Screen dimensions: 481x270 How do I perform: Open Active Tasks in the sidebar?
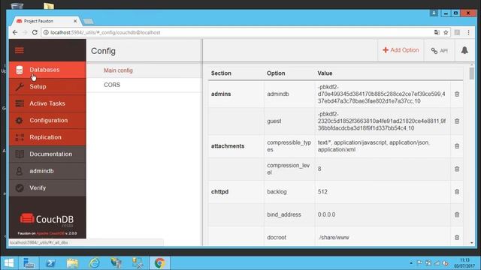click(x=47, y=103)
